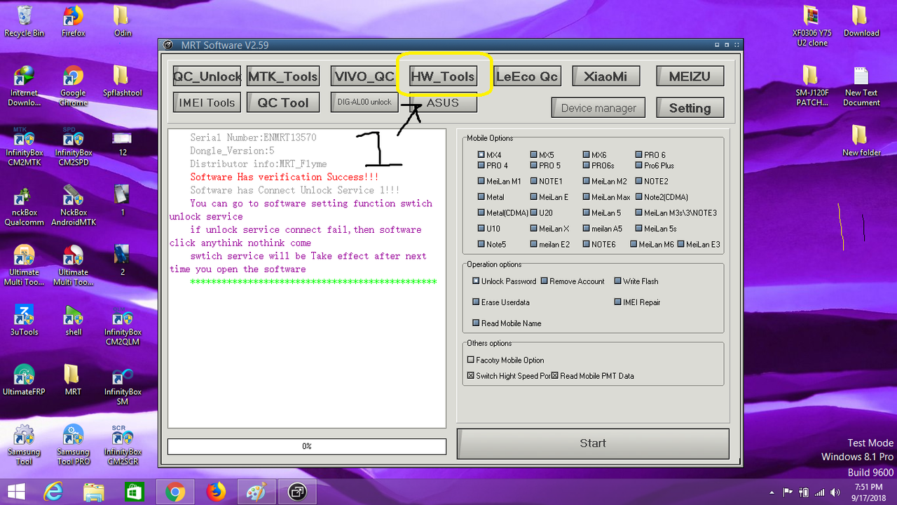Select the New folder desktop icon
This screenshot has width=897, height=505.
tap(861, 141)
